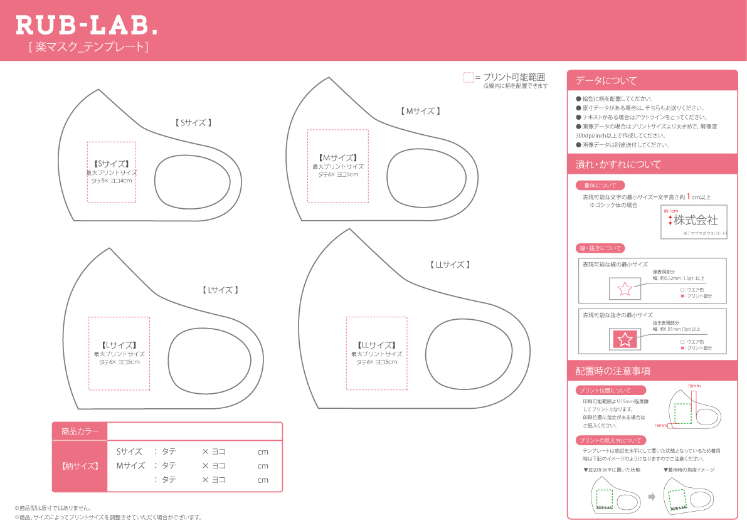
Task: Click the プリントの見え方について label
Action: (610, 440)
